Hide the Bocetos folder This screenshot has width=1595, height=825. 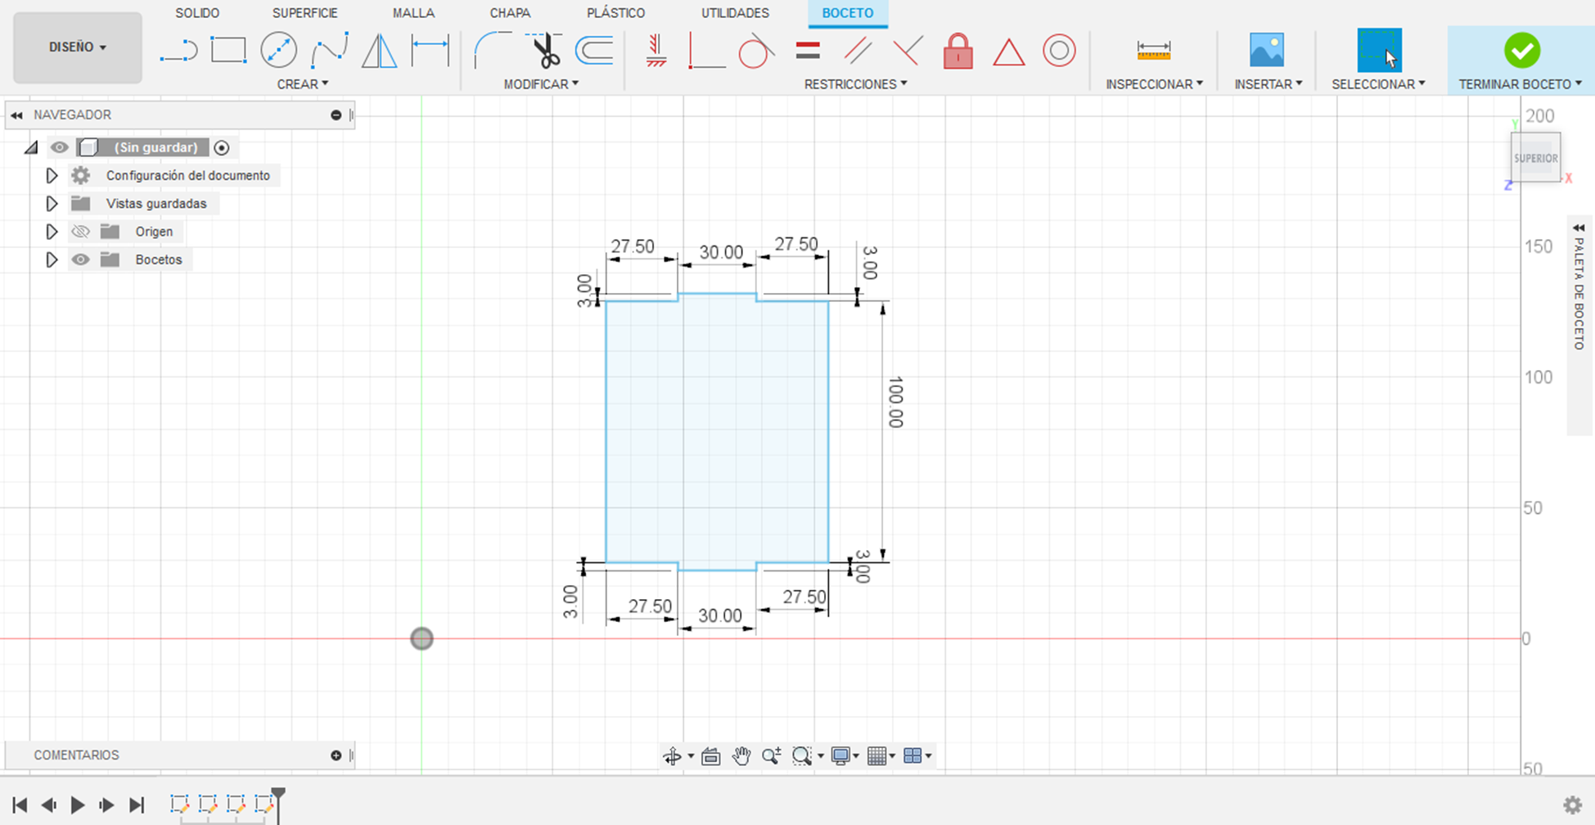pyautogui.click(x=80, y=259)
